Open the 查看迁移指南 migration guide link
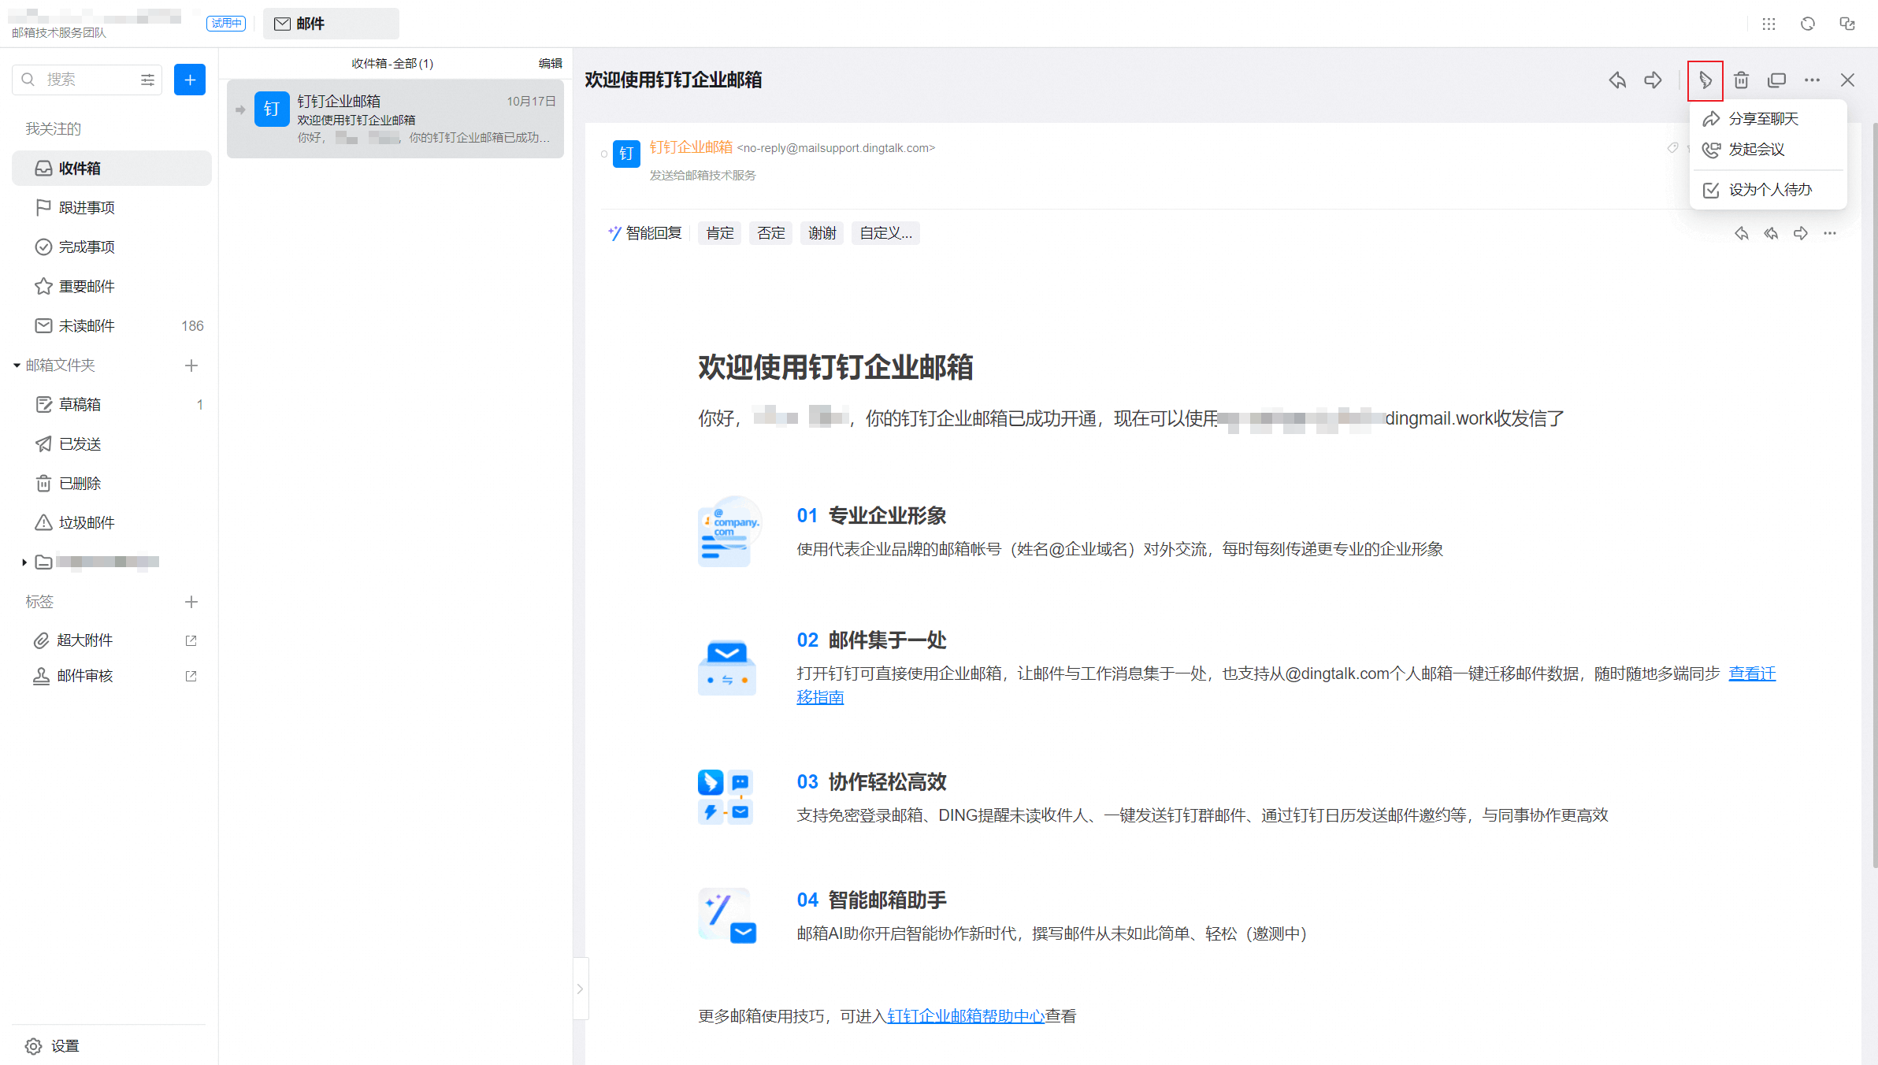 click(x=1752, y=674)
